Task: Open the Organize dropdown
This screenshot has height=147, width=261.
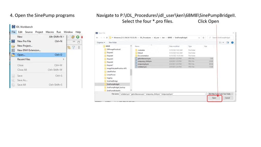Action: [x=101, y=43]
